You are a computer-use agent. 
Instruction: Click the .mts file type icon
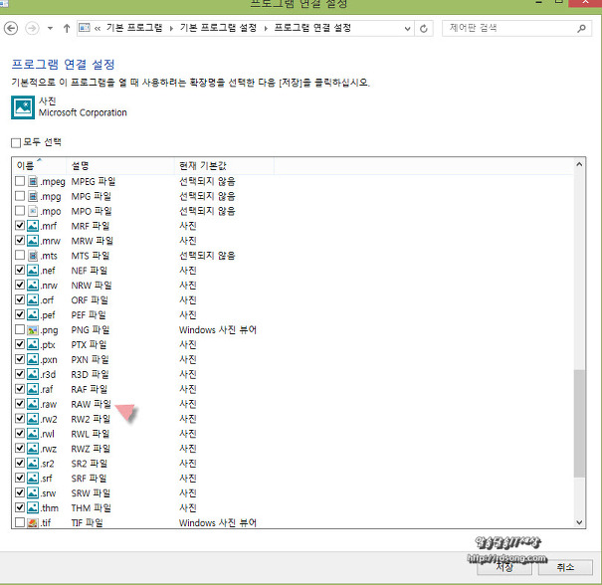coord(33,256)
